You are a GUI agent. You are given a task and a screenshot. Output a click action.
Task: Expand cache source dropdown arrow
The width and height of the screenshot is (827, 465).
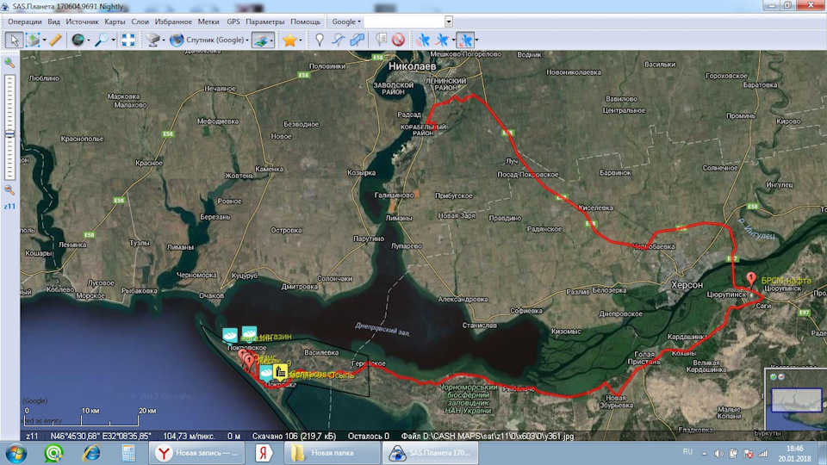click(164, 40)
